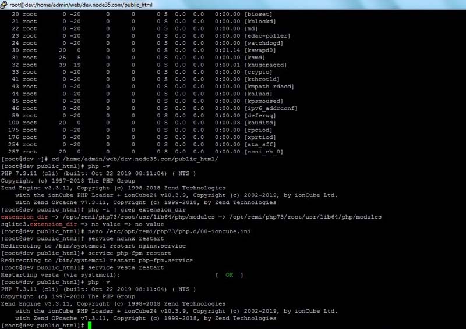466x329 pixels.
Task: Click the '[ipv6_addrconf]' process name
Action: pos(271,108)
